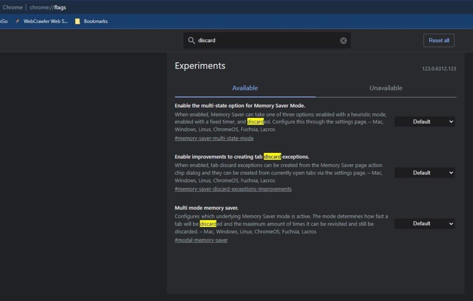Viewport: 473px width, 301px height.
Task: Switch to the Unavailable tab
Action: pyautogui.click(x=386, y=88)
